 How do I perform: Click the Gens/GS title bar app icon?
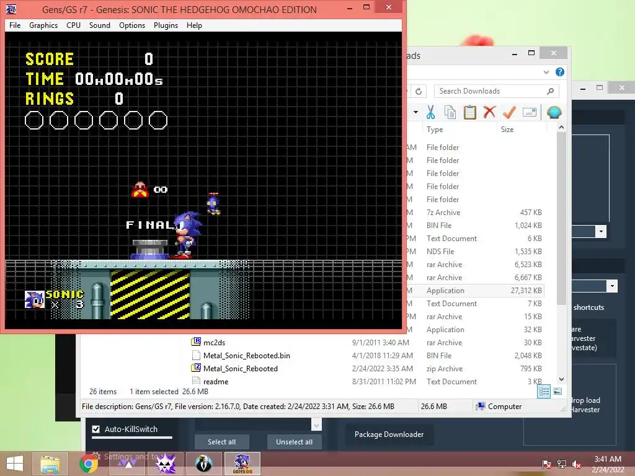point(11,9)
